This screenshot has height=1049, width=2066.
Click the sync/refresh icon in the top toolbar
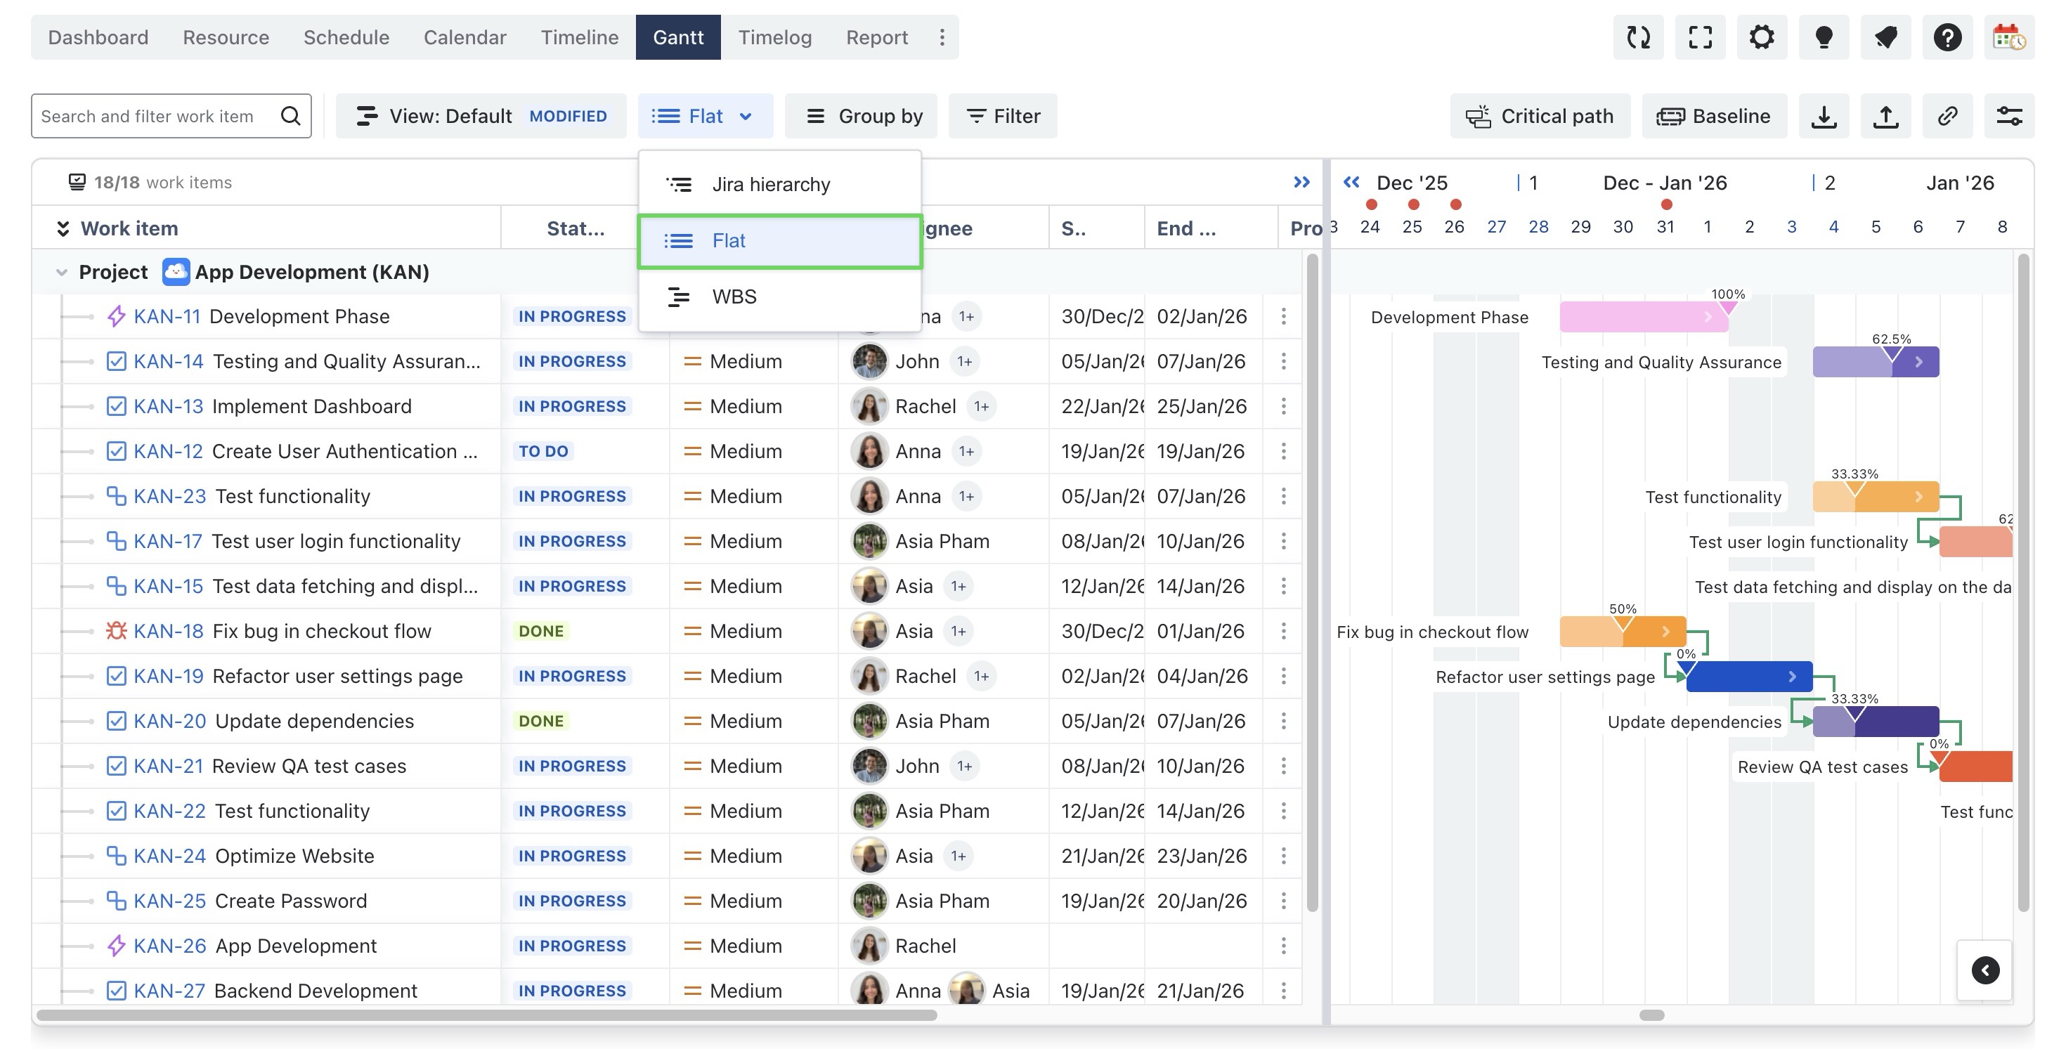[x=1639, y=37]
